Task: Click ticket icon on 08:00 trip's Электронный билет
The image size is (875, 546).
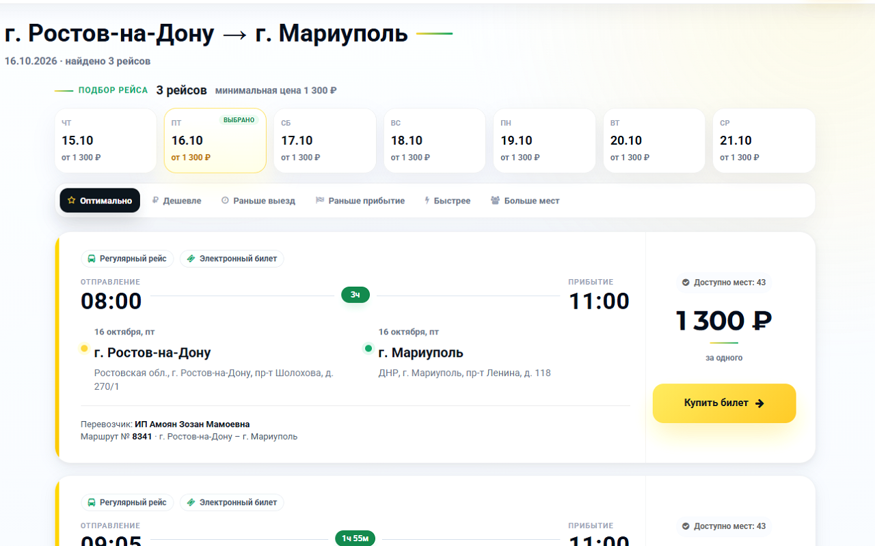Action: click(191, 259)
